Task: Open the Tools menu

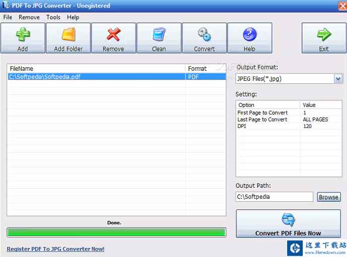Action: click(x=53, y=17)
